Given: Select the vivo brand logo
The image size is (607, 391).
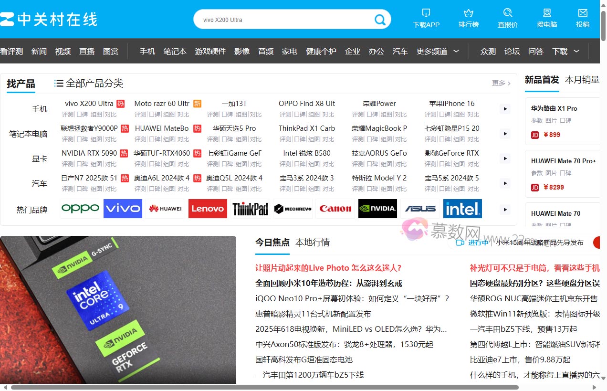Looking at the screenshot, I should 123,209.
